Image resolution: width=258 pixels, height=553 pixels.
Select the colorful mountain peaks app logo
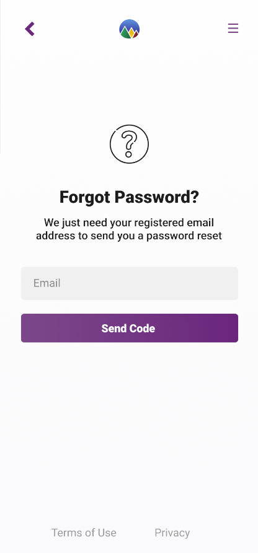[x=129, y=29]
